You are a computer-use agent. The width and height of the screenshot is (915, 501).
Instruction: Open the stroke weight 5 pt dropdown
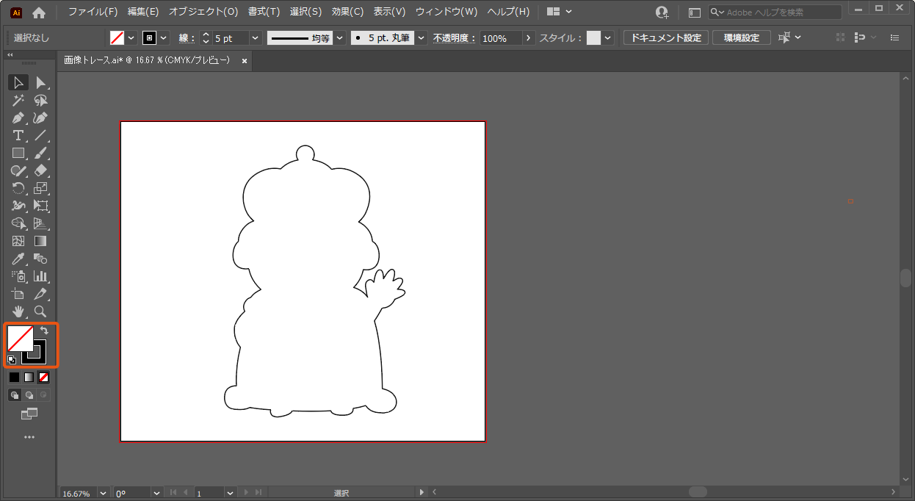[256, 37]
